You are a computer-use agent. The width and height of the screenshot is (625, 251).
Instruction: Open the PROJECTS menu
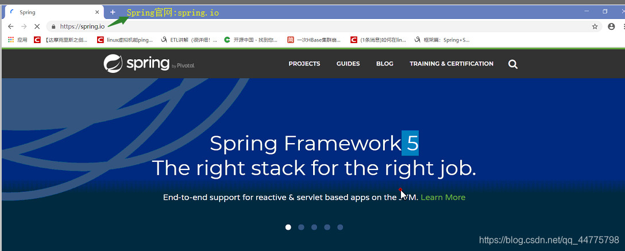click(304, 64)
